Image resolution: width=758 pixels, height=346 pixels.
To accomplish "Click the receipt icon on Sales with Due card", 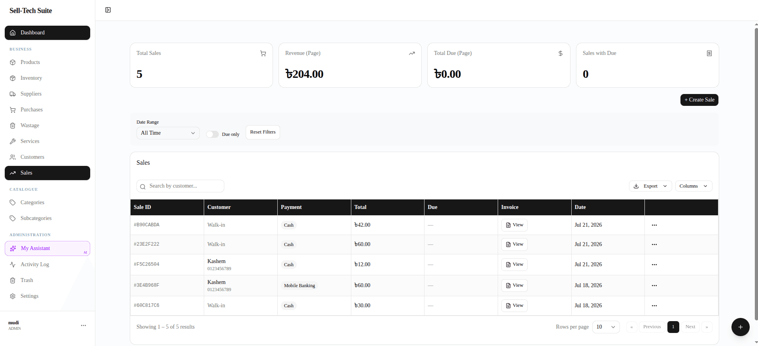I will click(x=709, y=53).
